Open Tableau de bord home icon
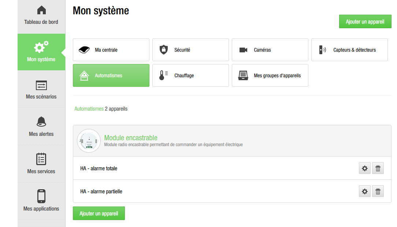 pos(41,10)
